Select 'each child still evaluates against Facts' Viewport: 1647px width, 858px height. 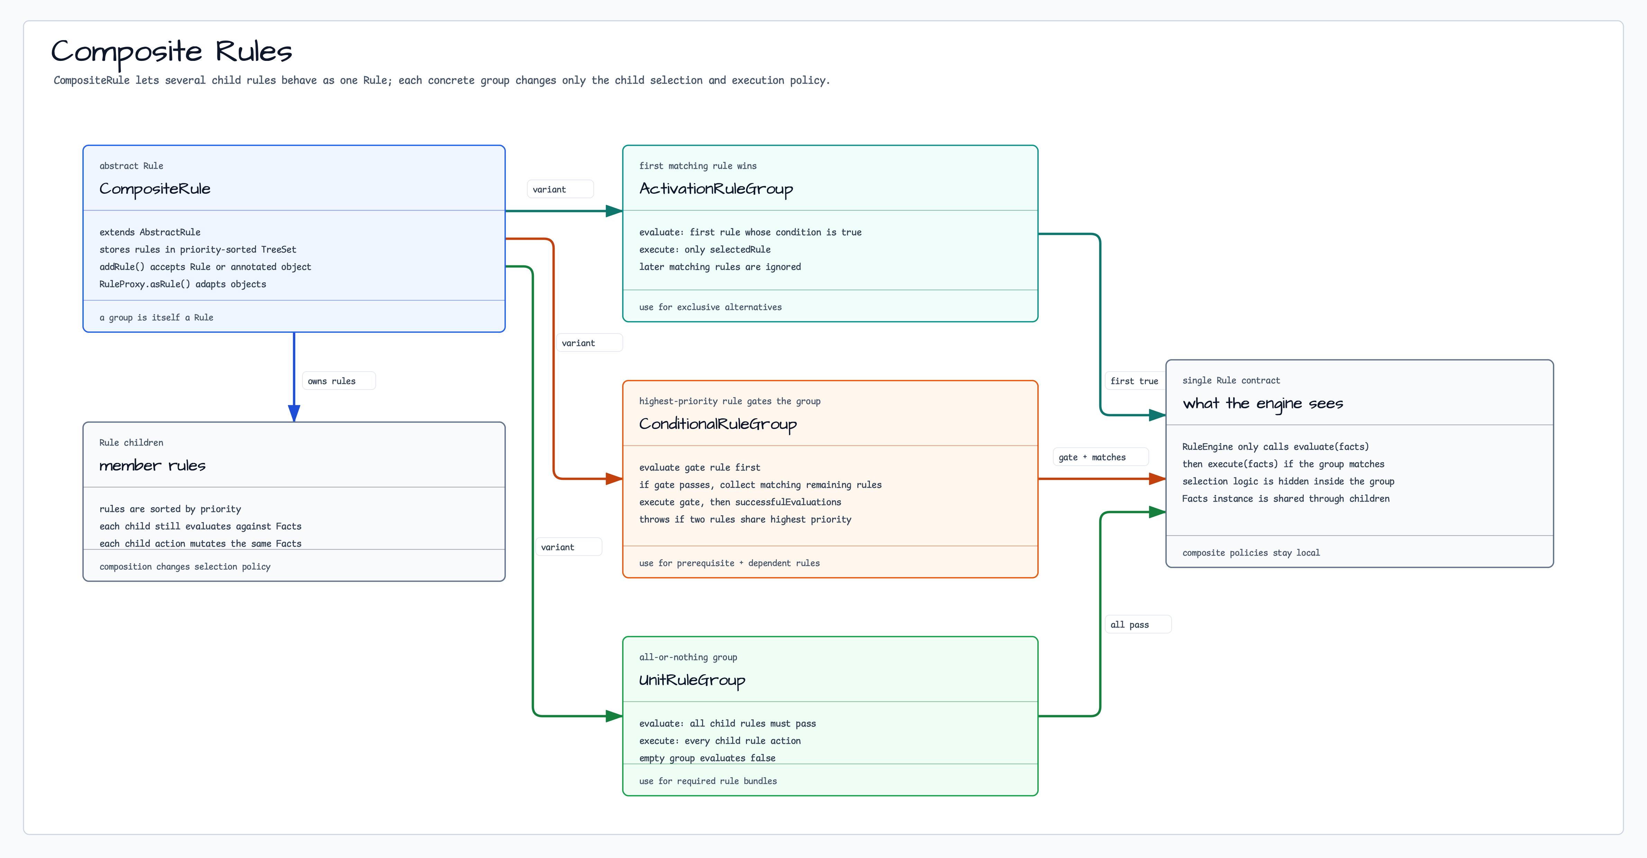click(x=200, y=526)
